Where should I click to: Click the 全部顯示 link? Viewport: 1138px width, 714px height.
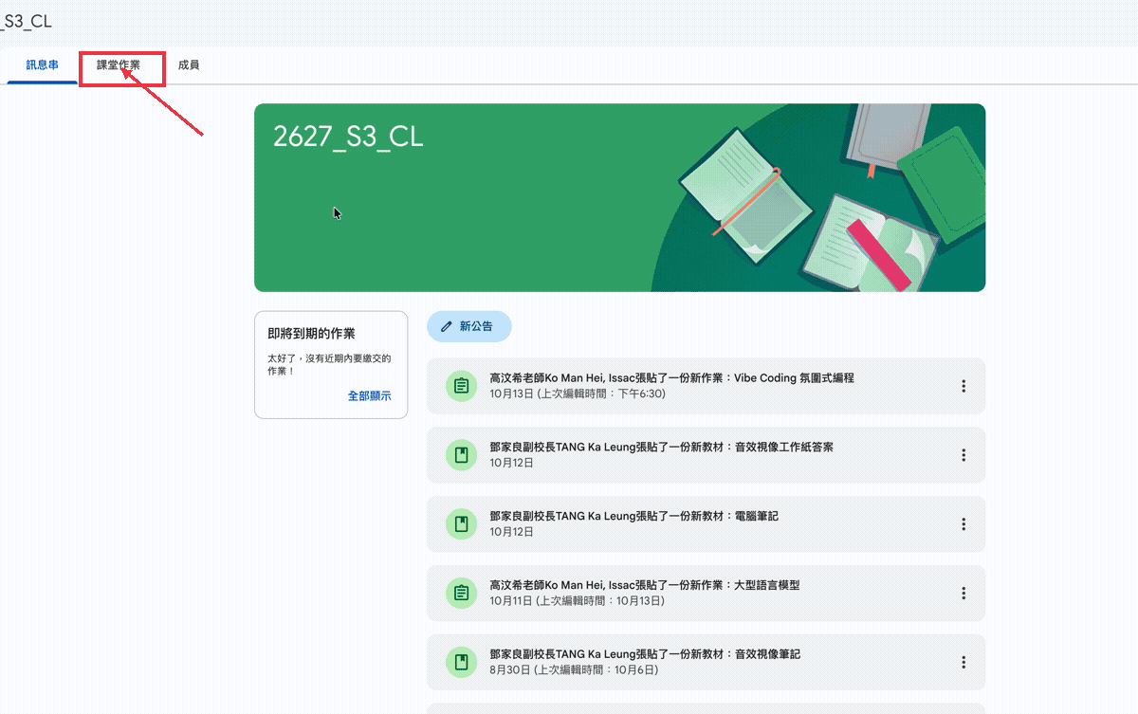369,395
